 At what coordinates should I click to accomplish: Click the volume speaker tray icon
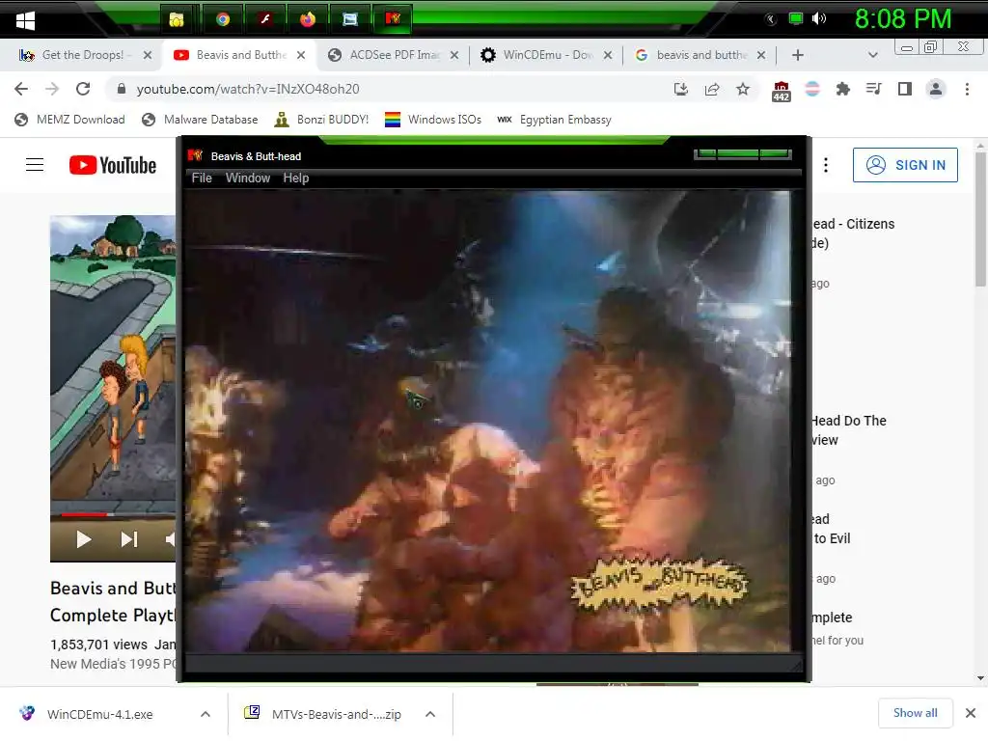tap(818, 19)
